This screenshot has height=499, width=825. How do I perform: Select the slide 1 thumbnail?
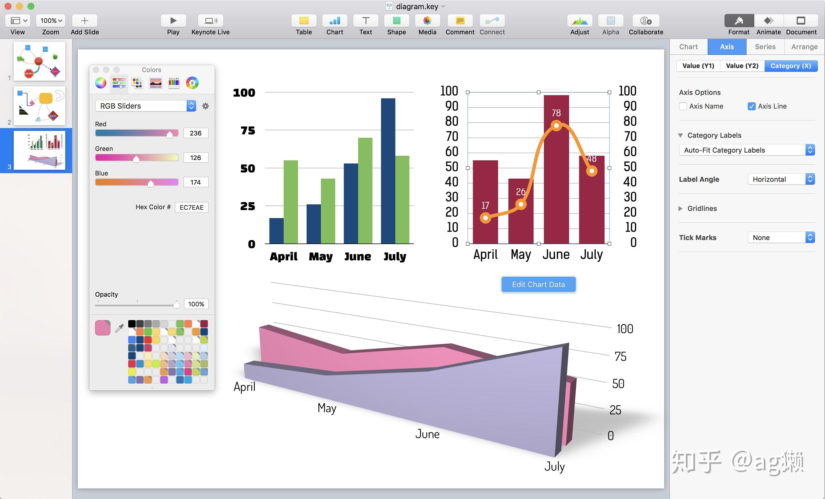click(x=40, y=61)
